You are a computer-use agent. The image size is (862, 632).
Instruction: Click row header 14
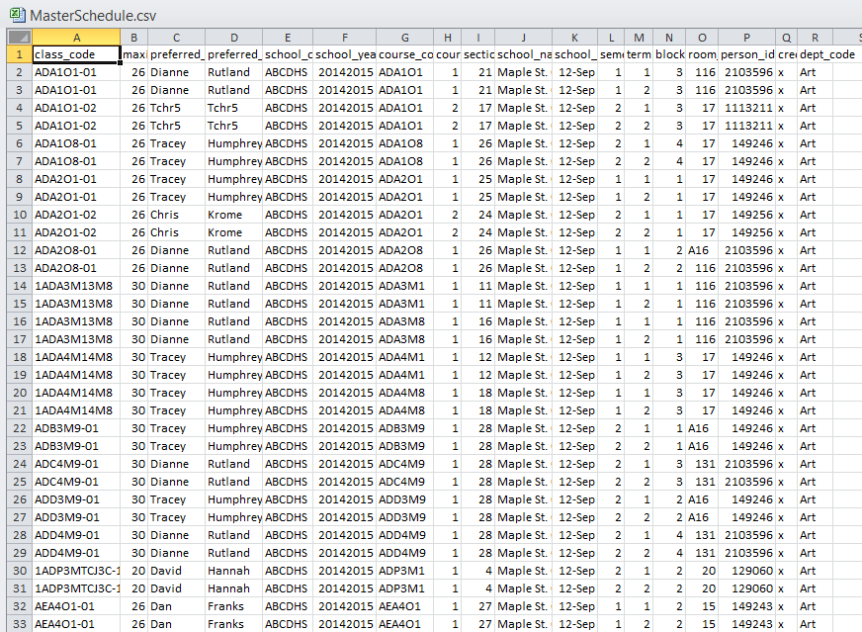15,286
